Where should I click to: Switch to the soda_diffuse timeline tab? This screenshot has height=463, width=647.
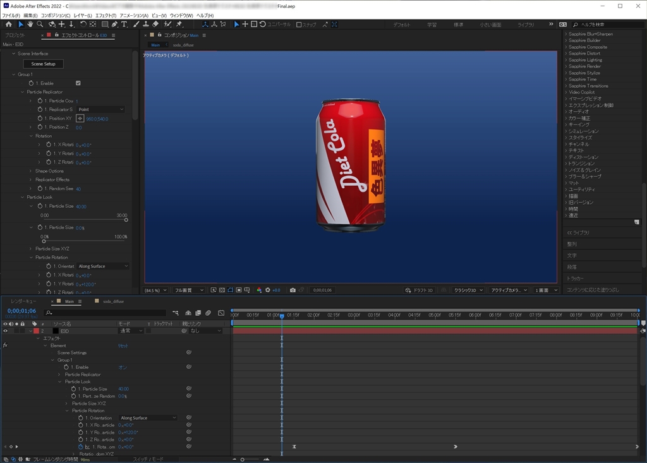click(x=113, y=301)
